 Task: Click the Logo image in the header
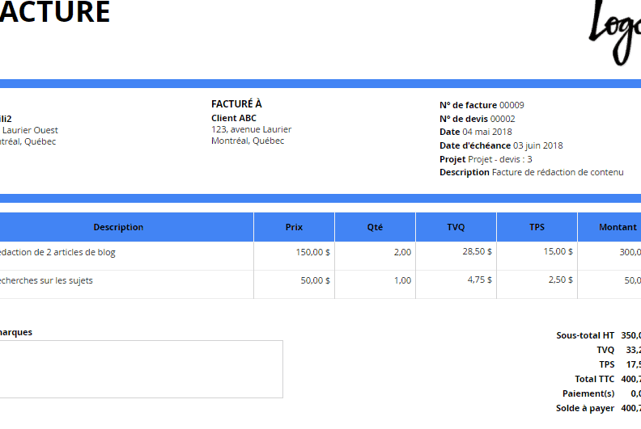pyautogui.click(x=614, y=31)
